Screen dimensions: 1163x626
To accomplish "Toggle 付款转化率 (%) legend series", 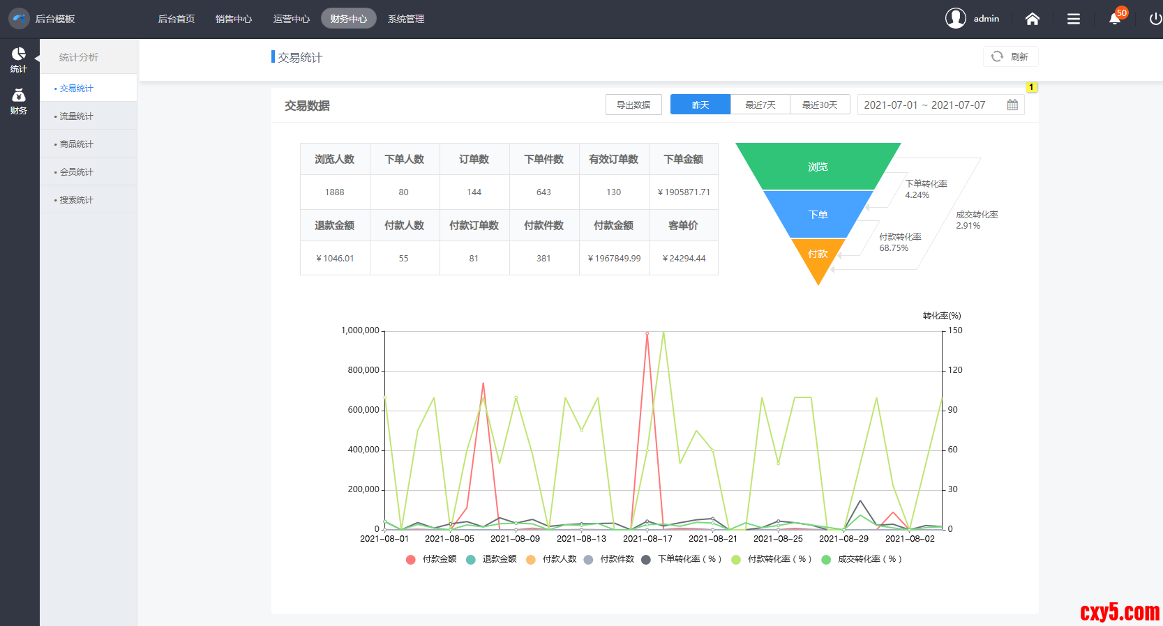I will pyautogui.click(x=771, y=559).
